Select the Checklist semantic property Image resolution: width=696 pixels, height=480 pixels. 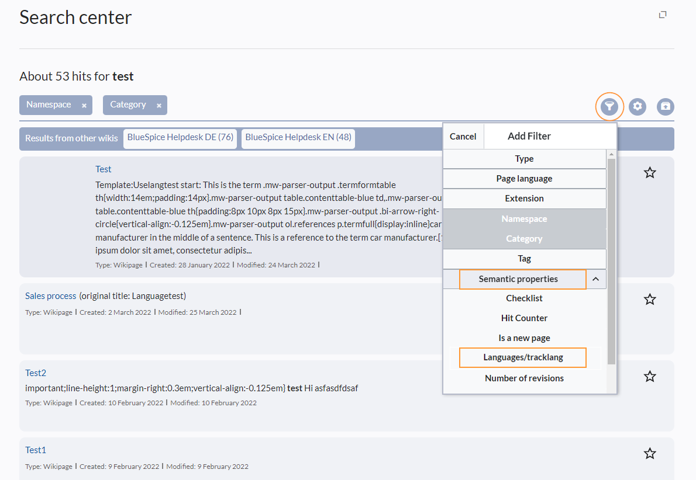pos(524,298)
